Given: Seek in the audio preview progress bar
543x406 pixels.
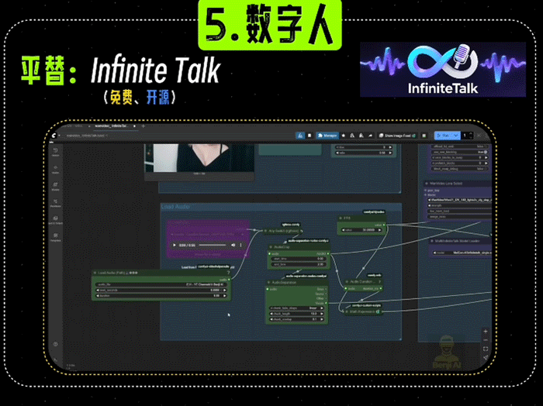Looking at the screenshot, I should (213, 245).
